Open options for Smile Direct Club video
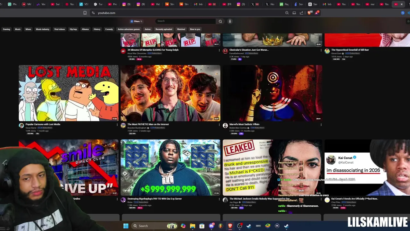The width and height of the screenshot is (410, 231). pos(117,199)
